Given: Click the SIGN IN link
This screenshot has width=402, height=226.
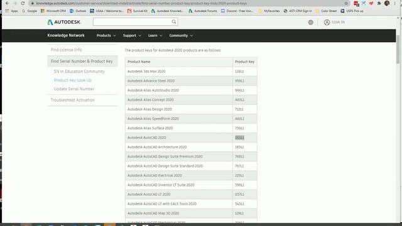Looking at the screenshot, I should click(x=338, y=23).
